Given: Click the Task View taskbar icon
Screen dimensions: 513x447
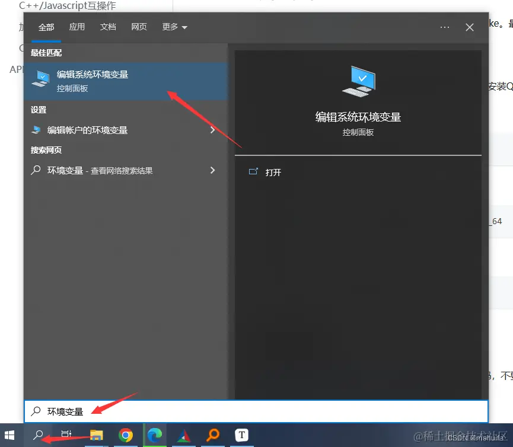Looking at the screenshot, I should click(x=65, y=435).
